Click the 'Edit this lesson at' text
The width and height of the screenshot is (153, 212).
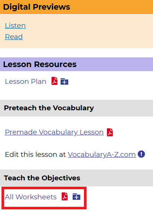pos(35,154)
